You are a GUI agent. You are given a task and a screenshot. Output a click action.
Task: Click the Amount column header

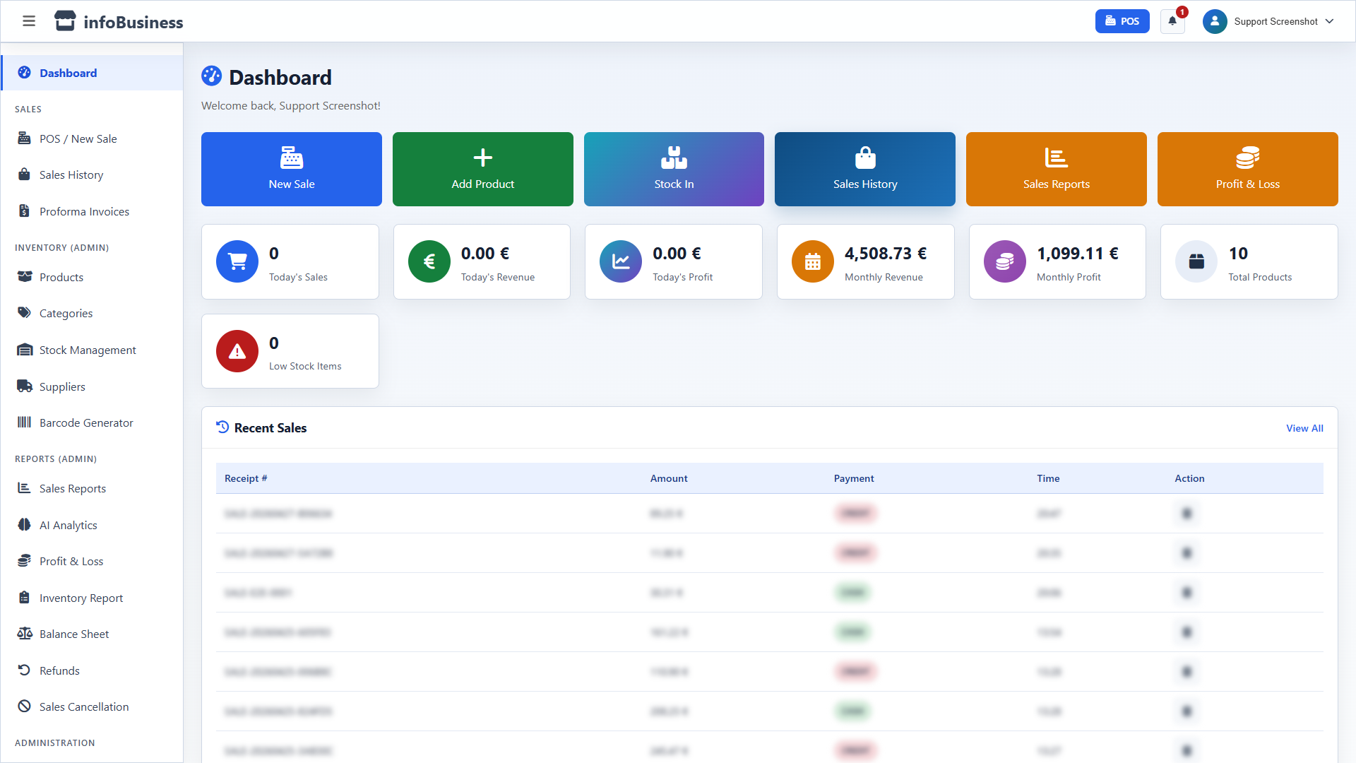pyautogui.click(x=669, y=478)
